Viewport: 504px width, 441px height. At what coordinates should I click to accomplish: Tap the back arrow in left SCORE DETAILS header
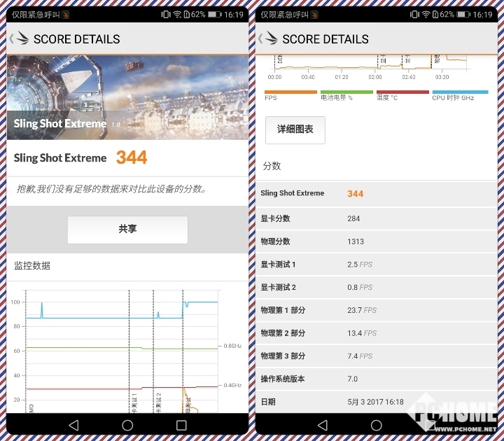12,39
